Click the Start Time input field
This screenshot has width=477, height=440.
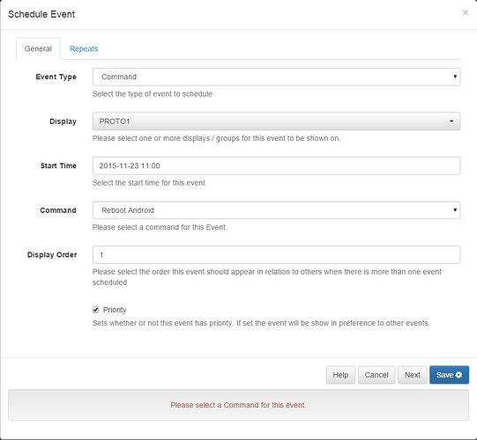click(276, 165)
